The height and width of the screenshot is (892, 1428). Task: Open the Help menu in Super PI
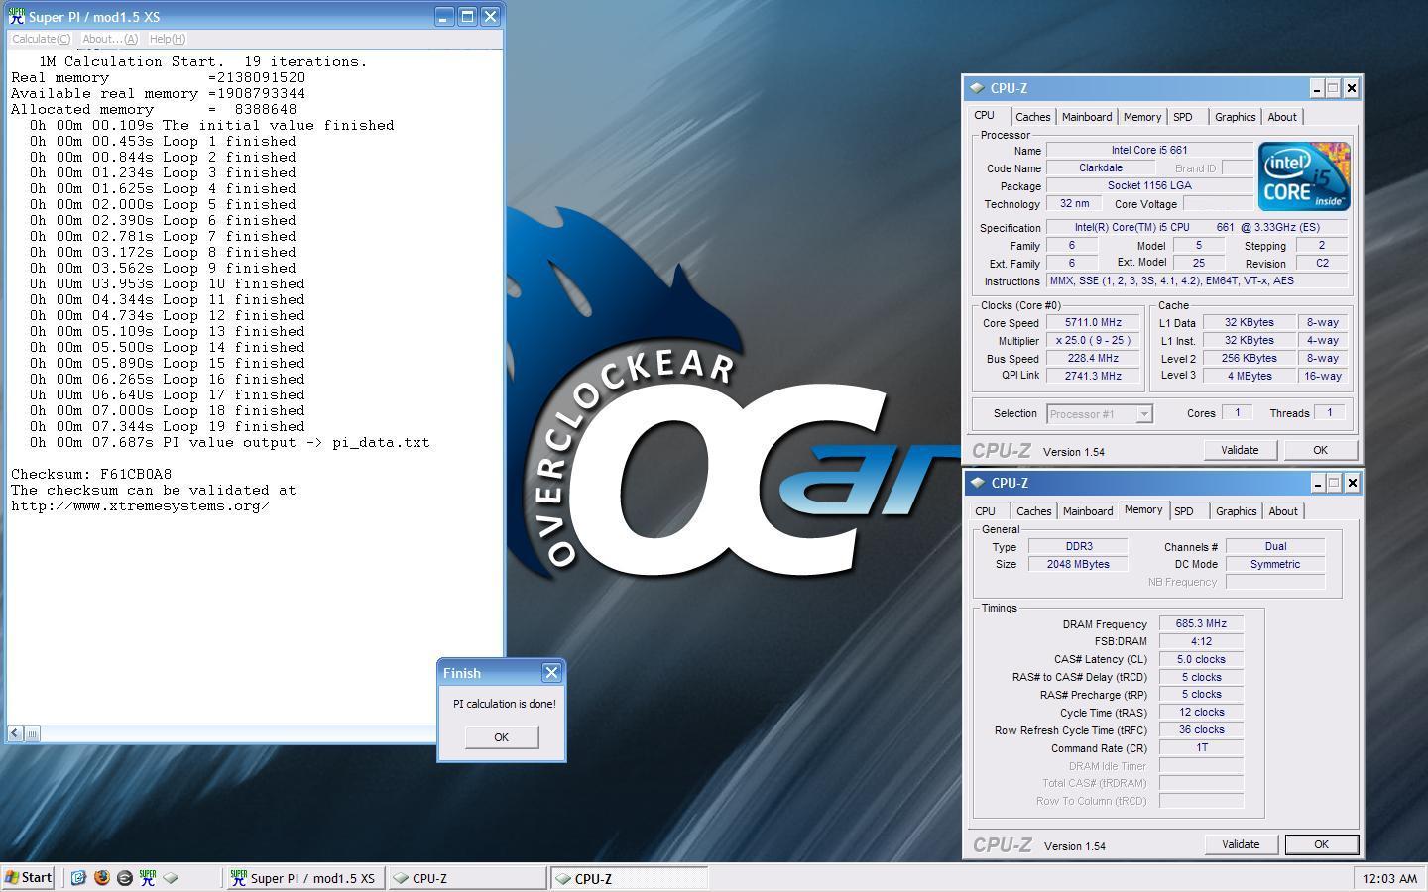pyautogui.click(x=167, y=39)
